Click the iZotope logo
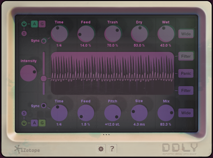This screenshot has width=213, height=158. (27, 149)
